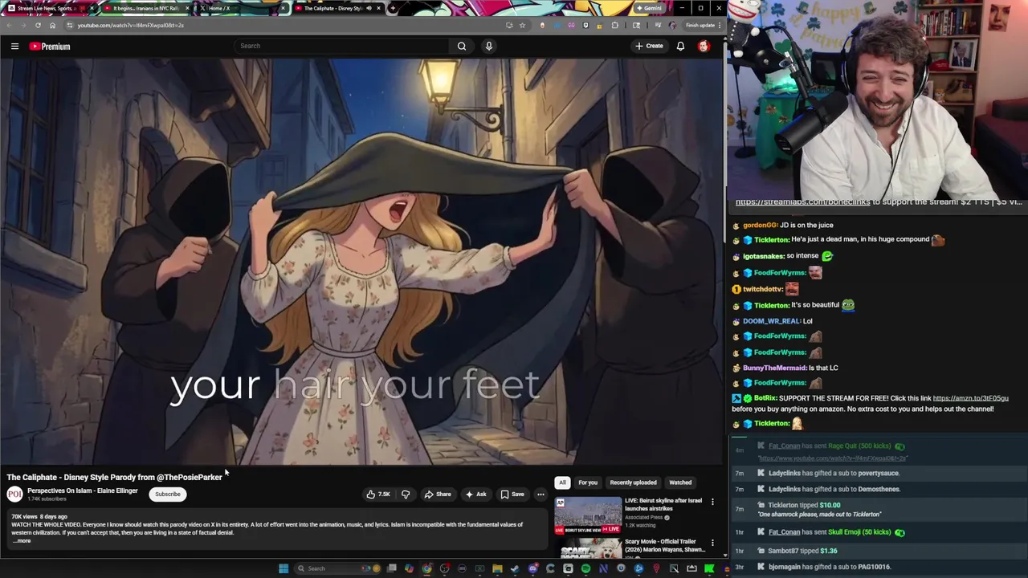Open Discord from the taskbar
Image resolution: width=1028 pixels, height=578 pixels.
coord(532,568)
